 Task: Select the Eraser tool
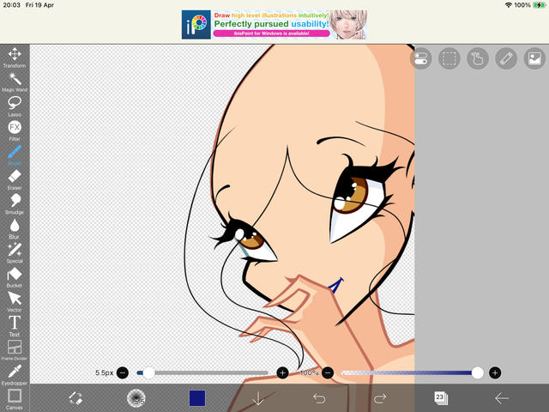point(15,179)
